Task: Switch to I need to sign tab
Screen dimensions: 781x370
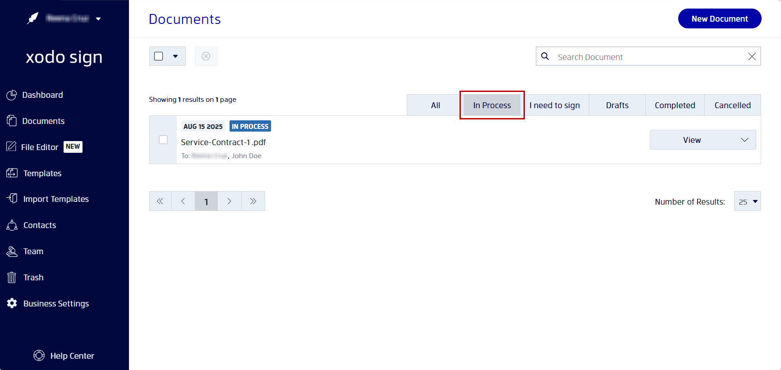Action: 555,105
